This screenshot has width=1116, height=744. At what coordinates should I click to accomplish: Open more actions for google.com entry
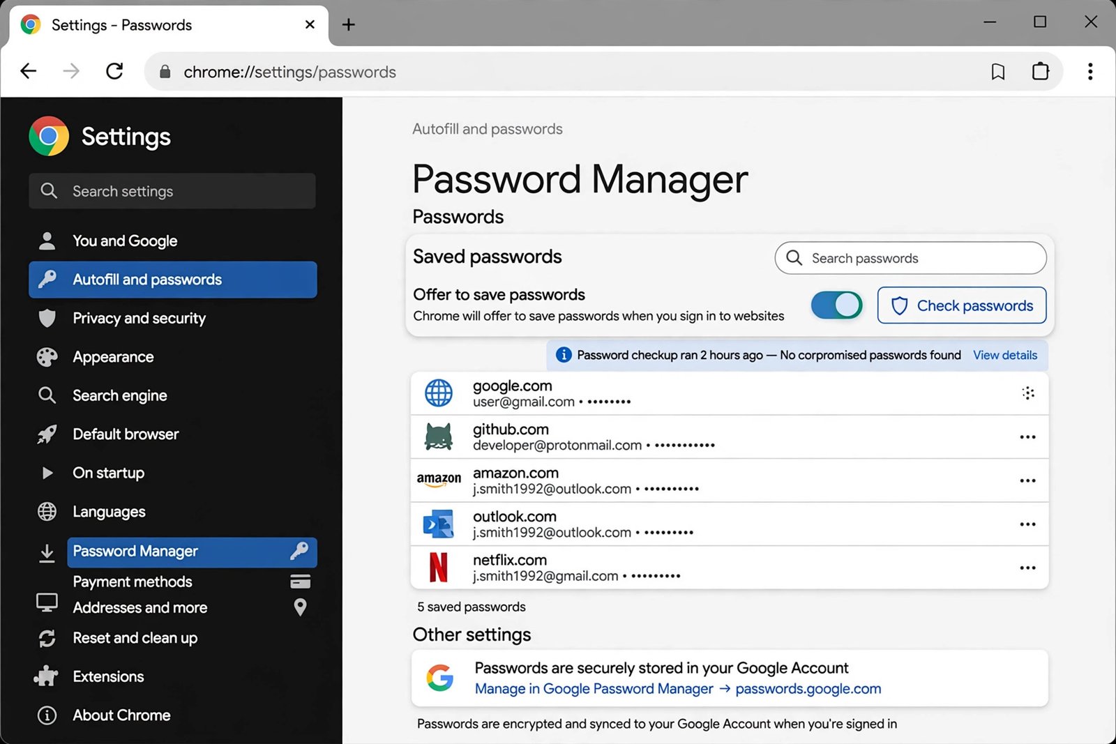1028,393
